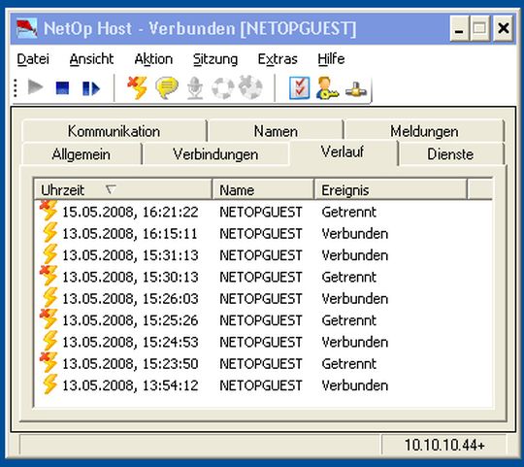Switch to the Kommunikation tab

coord(114,131)
